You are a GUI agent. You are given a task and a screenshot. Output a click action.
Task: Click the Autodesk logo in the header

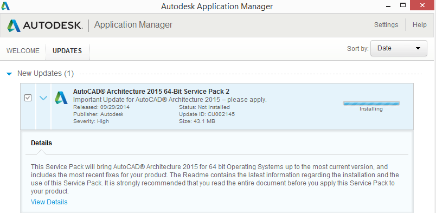(45, 25)
